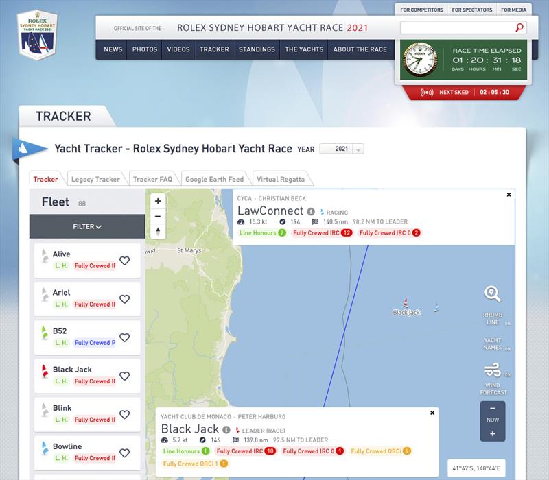The width and height of the screenshot is (549, 480).
Task: Click the Rolex clock face
Action: pyautogui.click(x=420, y=60)
